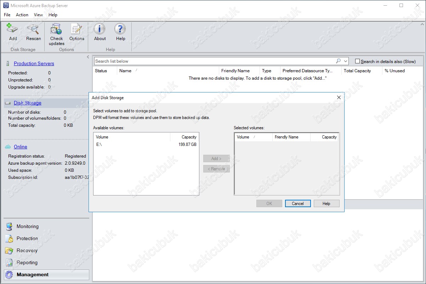
Task: Open the Production Servers link
Action: [x=34, y=64]
